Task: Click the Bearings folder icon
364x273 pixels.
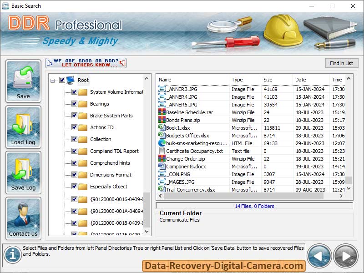Action: (83, 104)
